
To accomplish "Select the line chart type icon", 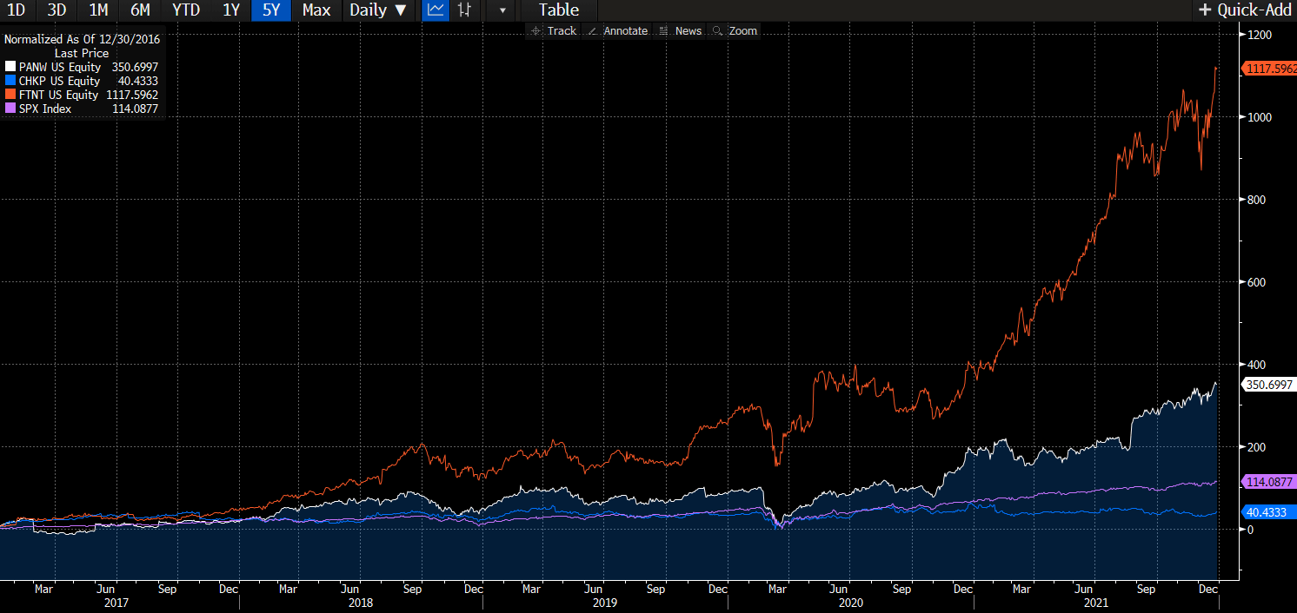I will (435, 10).
